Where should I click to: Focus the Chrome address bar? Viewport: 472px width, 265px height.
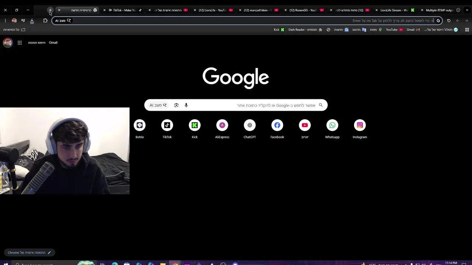(x=247, y=21)
